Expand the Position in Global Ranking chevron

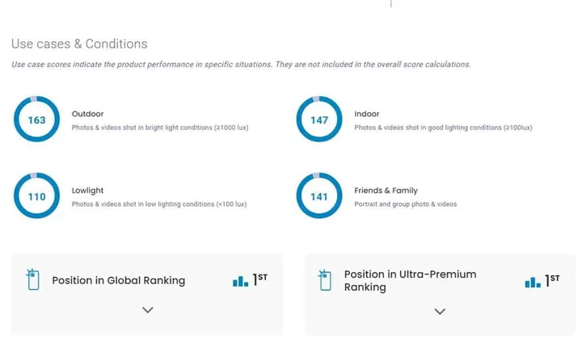(x=147, y=309)
